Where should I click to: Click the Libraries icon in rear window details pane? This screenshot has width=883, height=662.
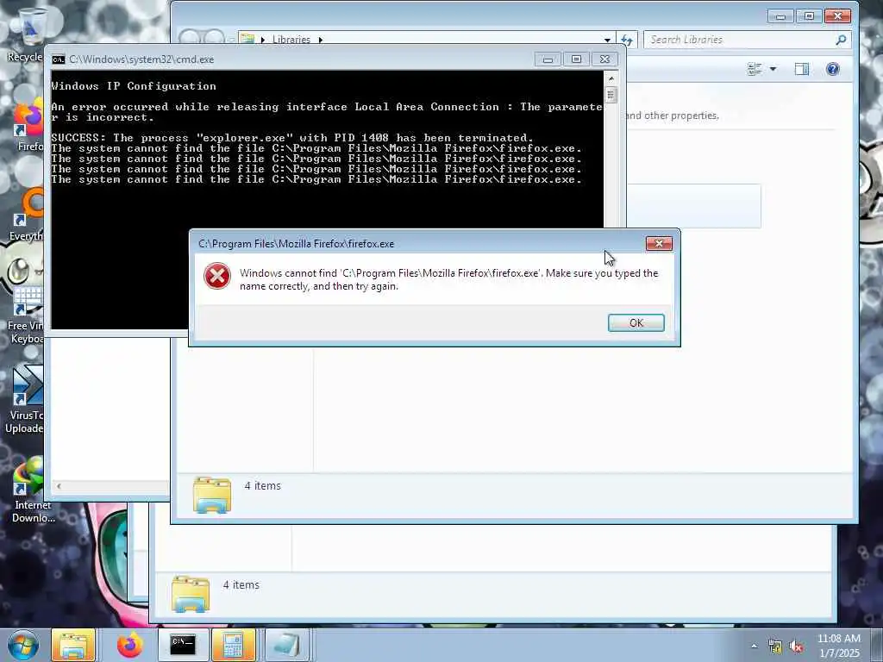191,594
